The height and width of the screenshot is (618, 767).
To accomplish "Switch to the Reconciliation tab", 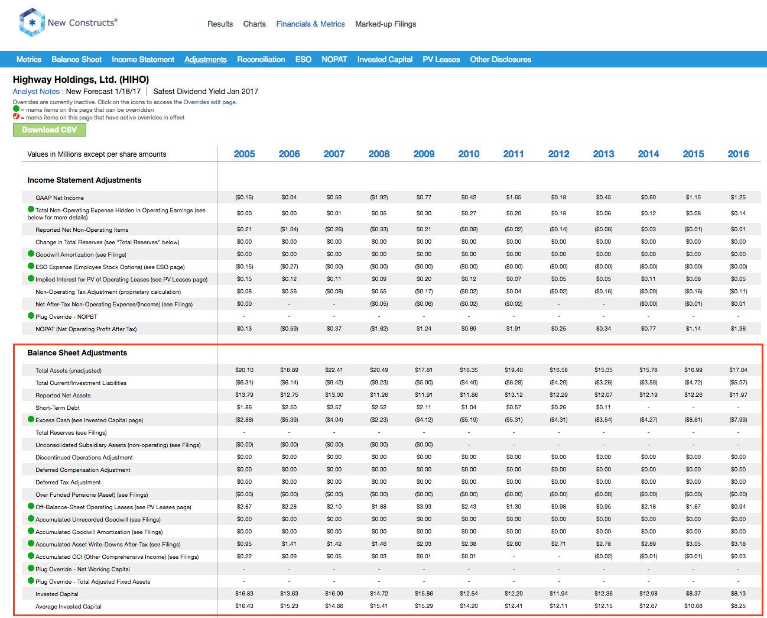I will click(x=261, y=60).
